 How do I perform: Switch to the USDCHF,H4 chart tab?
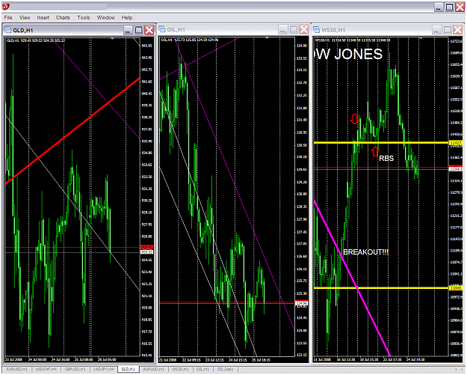pyautogui.click(x=46, y=369)
